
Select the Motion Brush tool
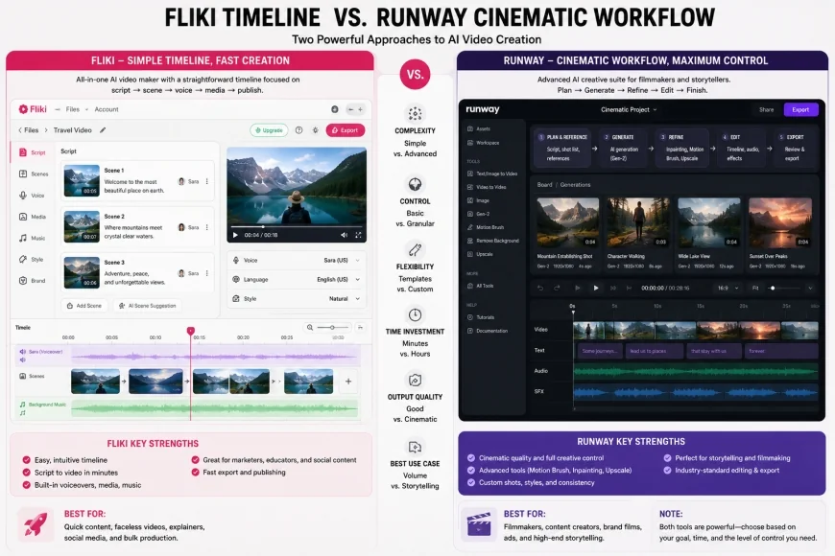click(485, 227)
